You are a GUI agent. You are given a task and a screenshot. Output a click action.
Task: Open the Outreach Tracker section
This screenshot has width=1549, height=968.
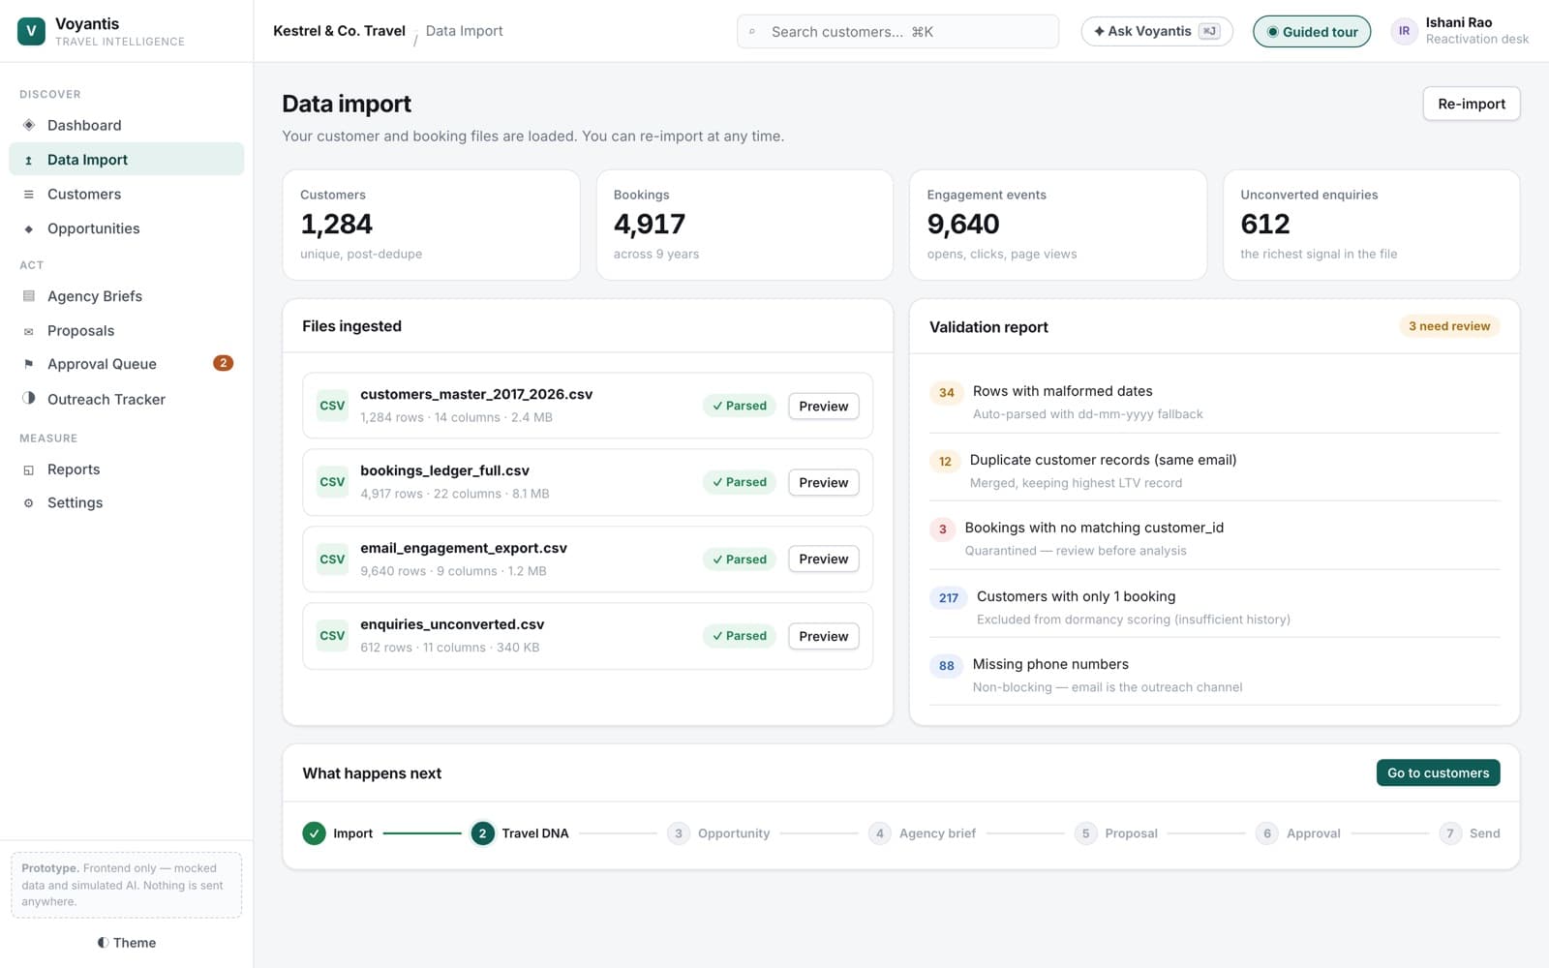[127, 399]
